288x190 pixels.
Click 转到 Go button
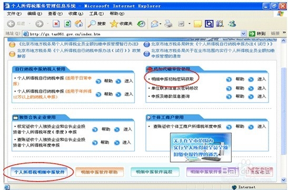point(257,34)
